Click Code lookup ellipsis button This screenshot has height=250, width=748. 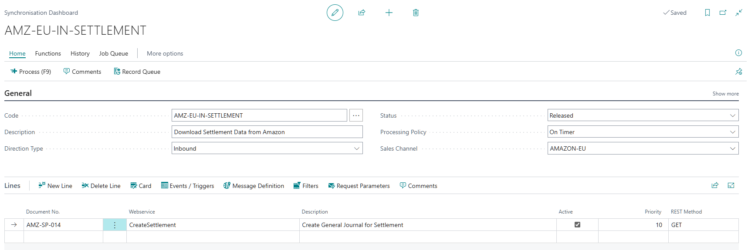356,115
